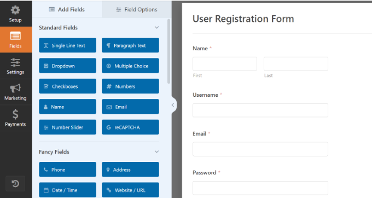372x198 pixels.
Task: Add a reCAPTCHA field
Action: [x=130, y=127]
